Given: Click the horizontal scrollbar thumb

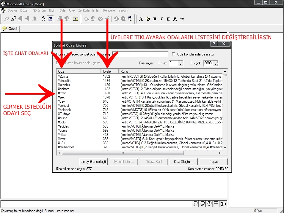Looking at the screenshot, I should point(123,153).
